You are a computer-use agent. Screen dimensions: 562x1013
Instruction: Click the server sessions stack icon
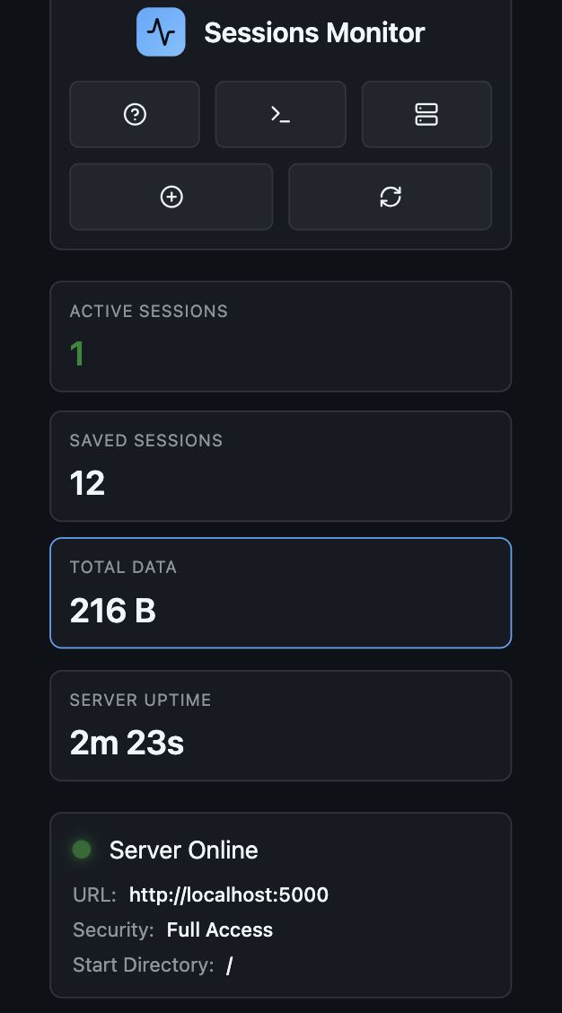click(426, 114)
